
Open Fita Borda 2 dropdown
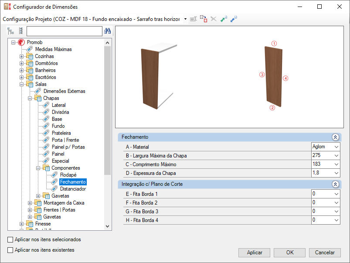(x=336, y=203)
